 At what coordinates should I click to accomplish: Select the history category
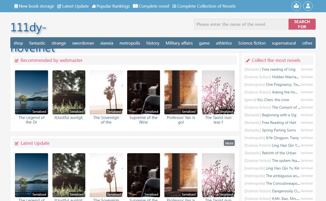153,43
